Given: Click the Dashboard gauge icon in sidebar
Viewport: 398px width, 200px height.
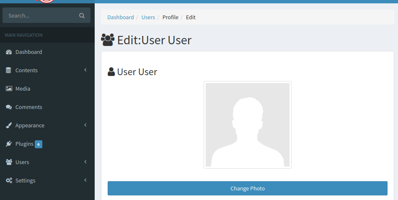Looking at the screenshot, I should coord(9,52).
